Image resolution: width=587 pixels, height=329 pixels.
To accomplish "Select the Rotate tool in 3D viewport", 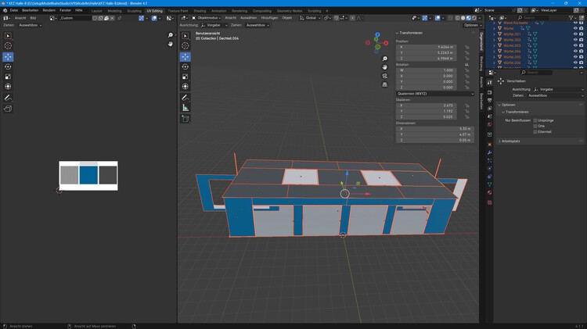I will (185, 66).
